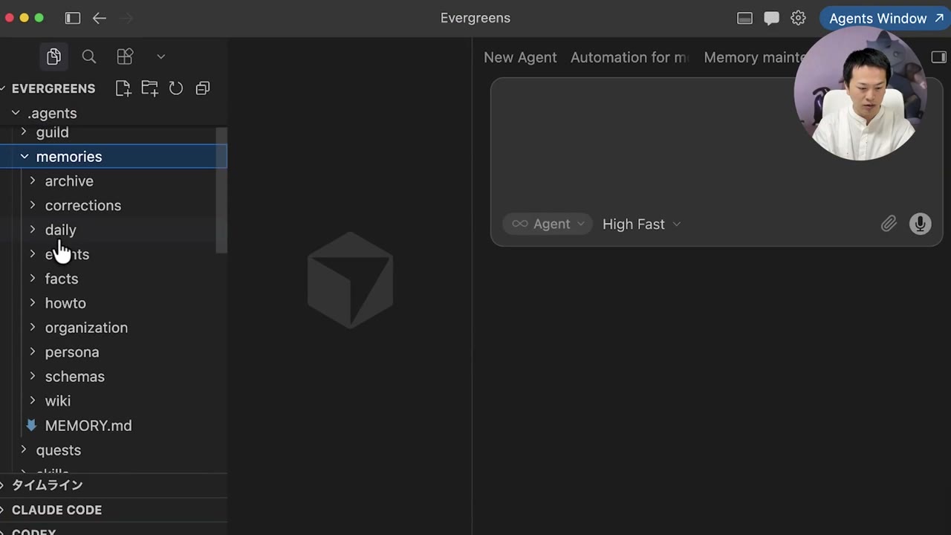Image resolution: width=951 pixels, height=535 pixels.
Task: Switch to the Memory maintenance tab
Action: click(754, 57)
